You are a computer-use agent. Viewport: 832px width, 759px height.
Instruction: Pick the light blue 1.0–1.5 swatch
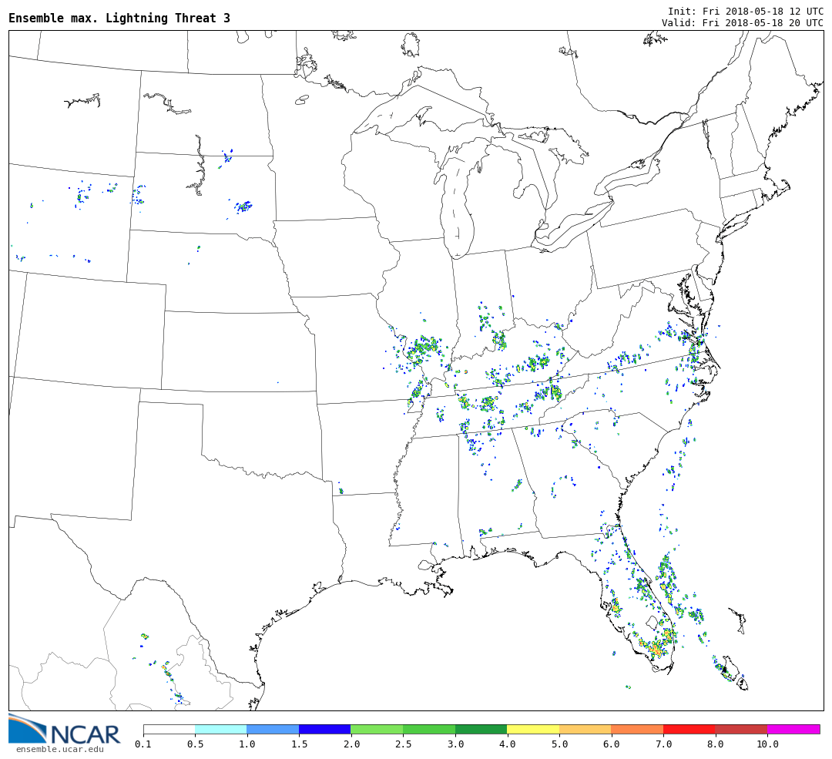(273, 729)
